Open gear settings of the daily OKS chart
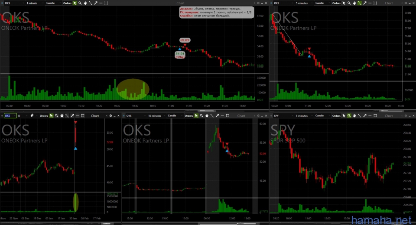 coord(110,116)
